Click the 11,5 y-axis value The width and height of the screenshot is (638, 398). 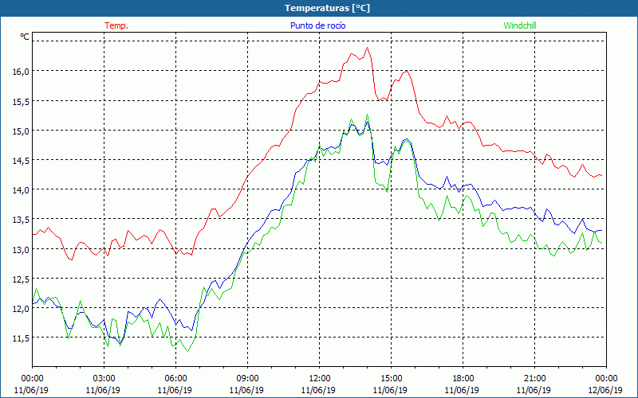pos(22,338)
